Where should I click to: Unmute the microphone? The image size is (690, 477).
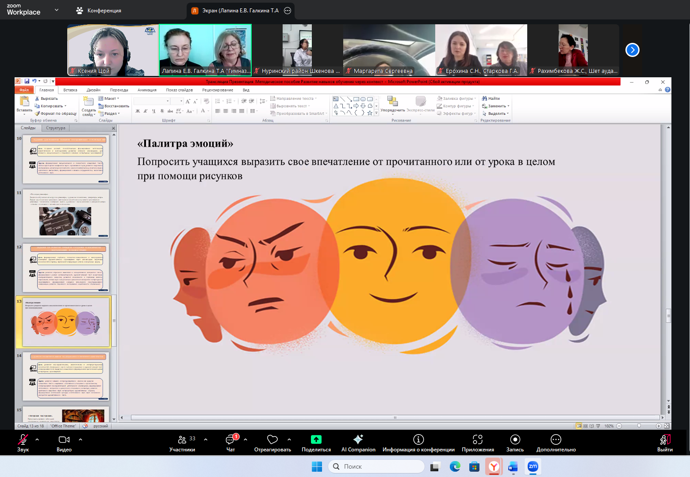tap(23, 443)
